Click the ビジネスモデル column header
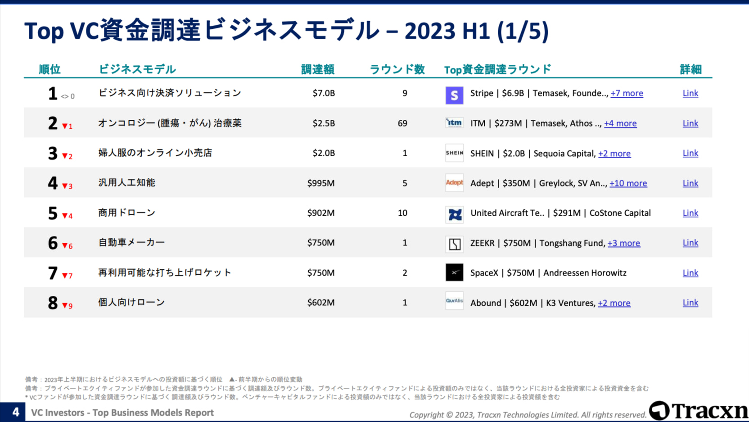Viewport: 749px width, 422px height. (x=137, y=69)
